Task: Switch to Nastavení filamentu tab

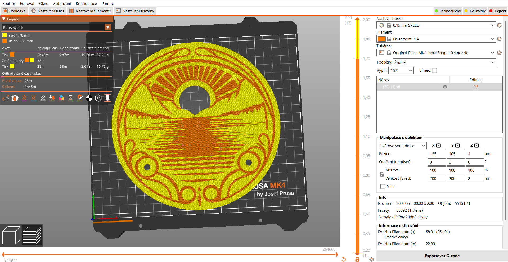Action: click(x=90, y=11)
